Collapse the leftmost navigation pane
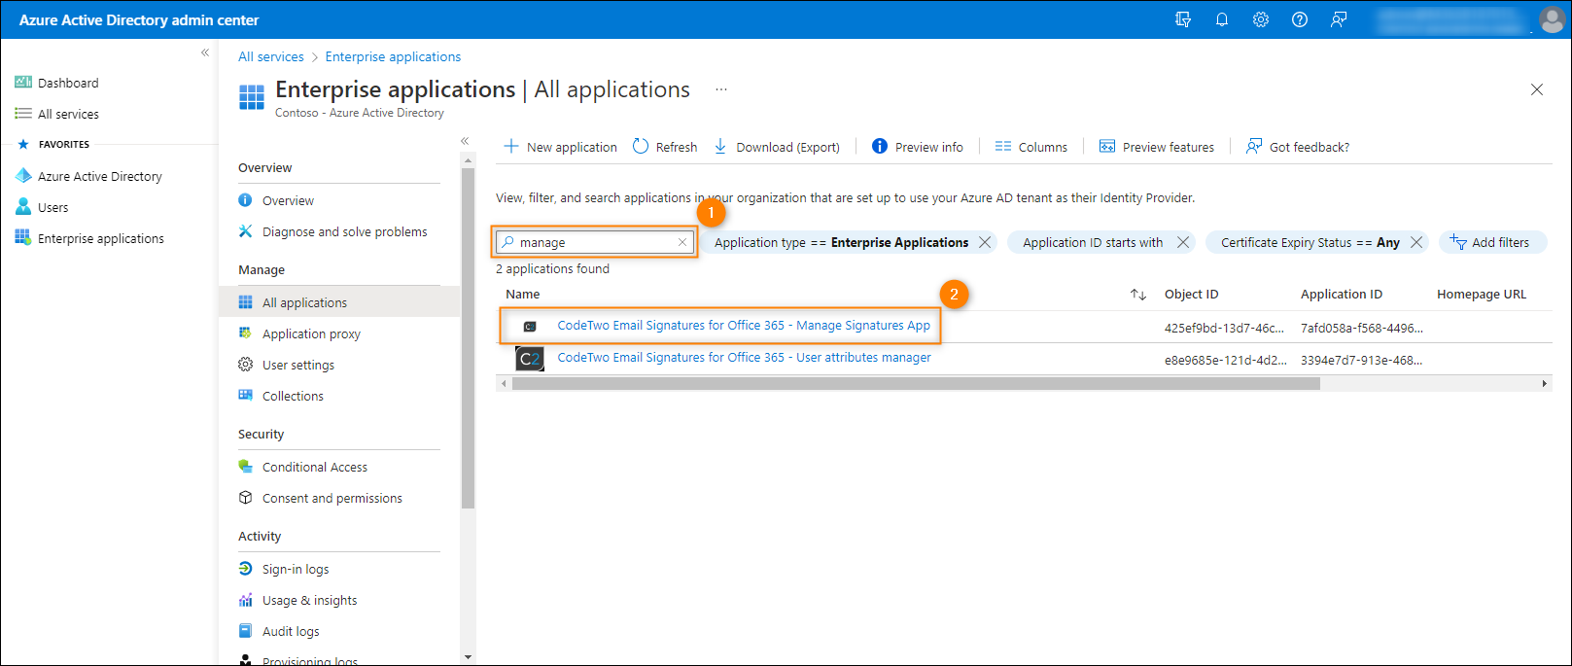Viewport: 1572px width, 666px height. click(205, 53)
